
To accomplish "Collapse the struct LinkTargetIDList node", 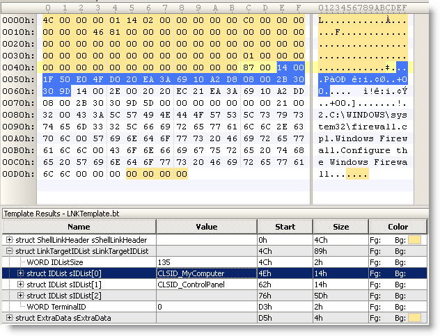I will point(9,250).
